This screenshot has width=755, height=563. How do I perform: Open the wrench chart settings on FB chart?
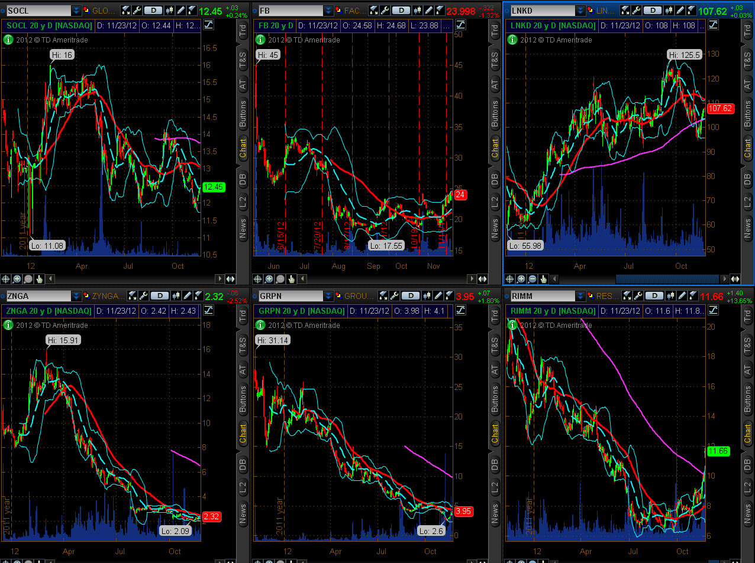pyautogui.click(x=385, y=11)
